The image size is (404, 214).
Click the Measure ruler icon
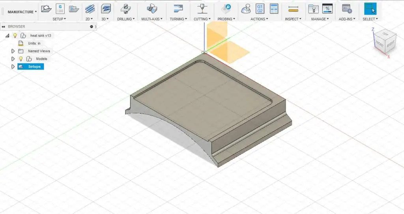[x=293, y=9]
